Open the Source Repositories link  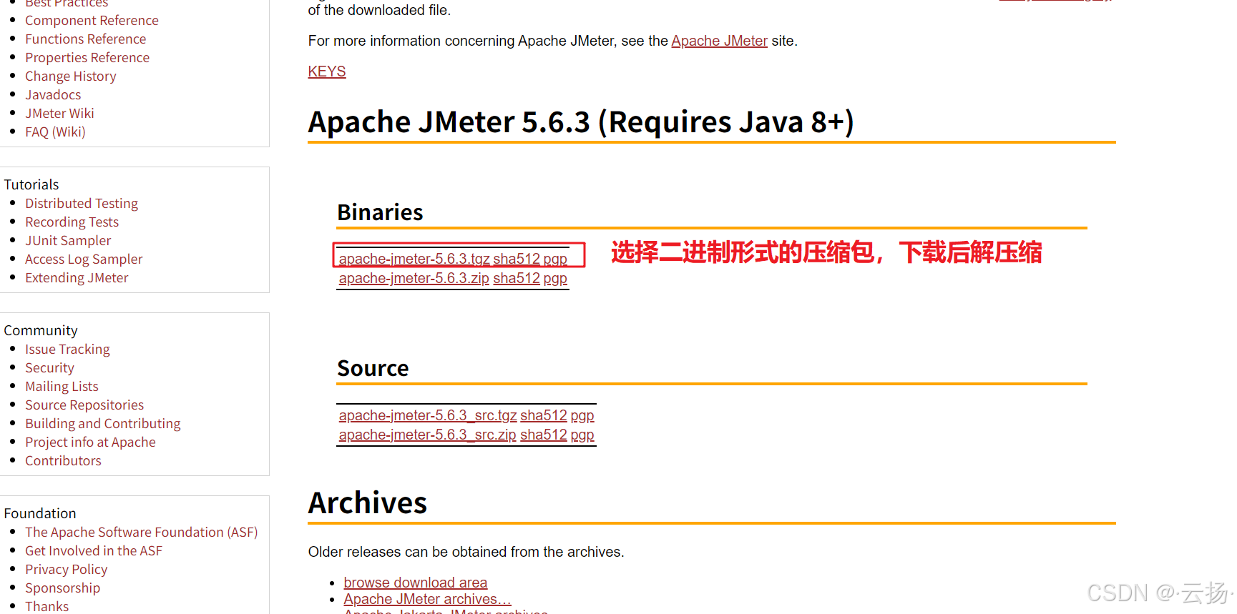pyautogui.click(x=84, y=405)
